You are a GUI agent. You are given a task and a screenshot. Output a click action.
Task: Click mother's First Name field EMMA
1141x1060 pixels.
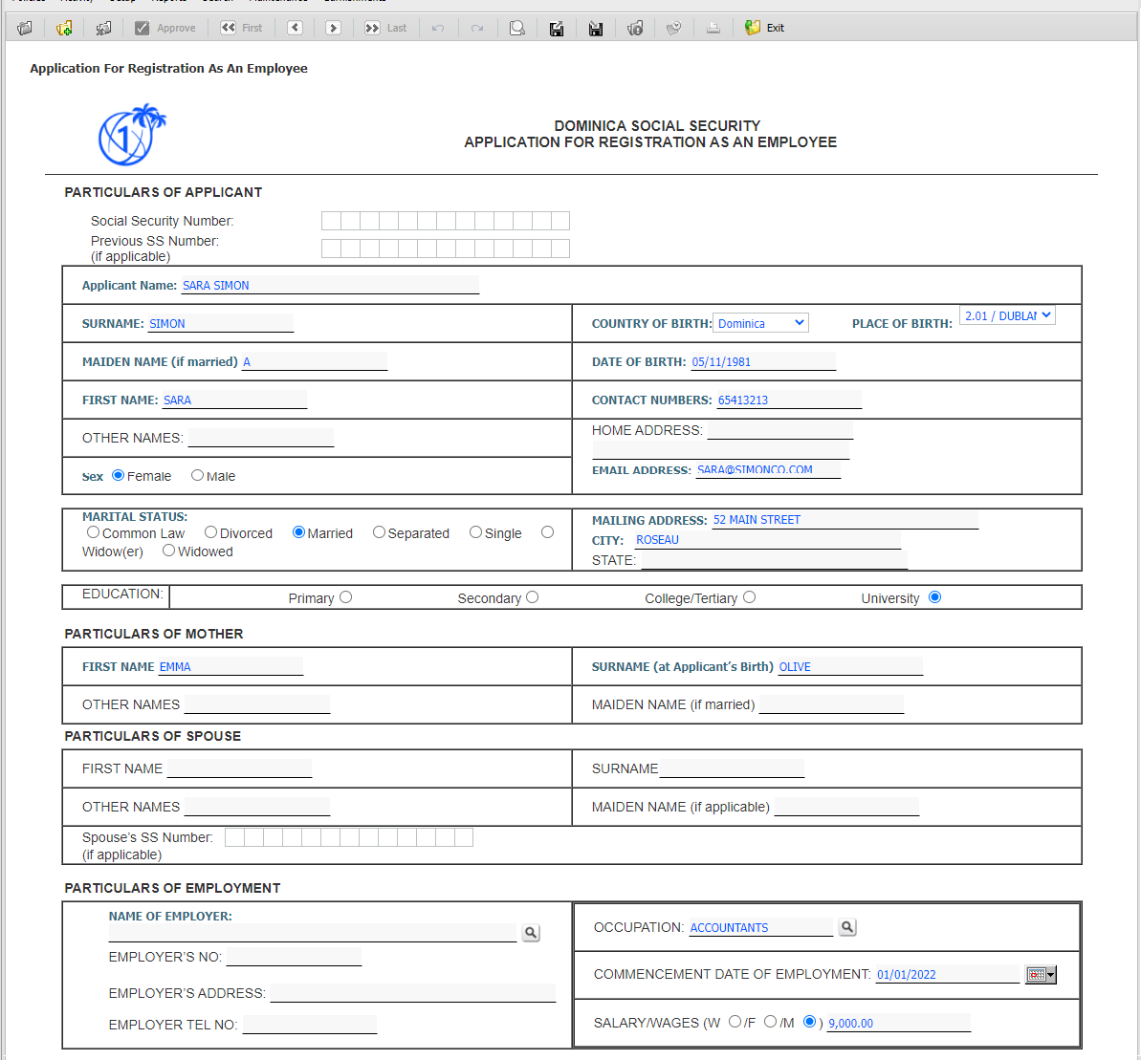coord(230,666)
